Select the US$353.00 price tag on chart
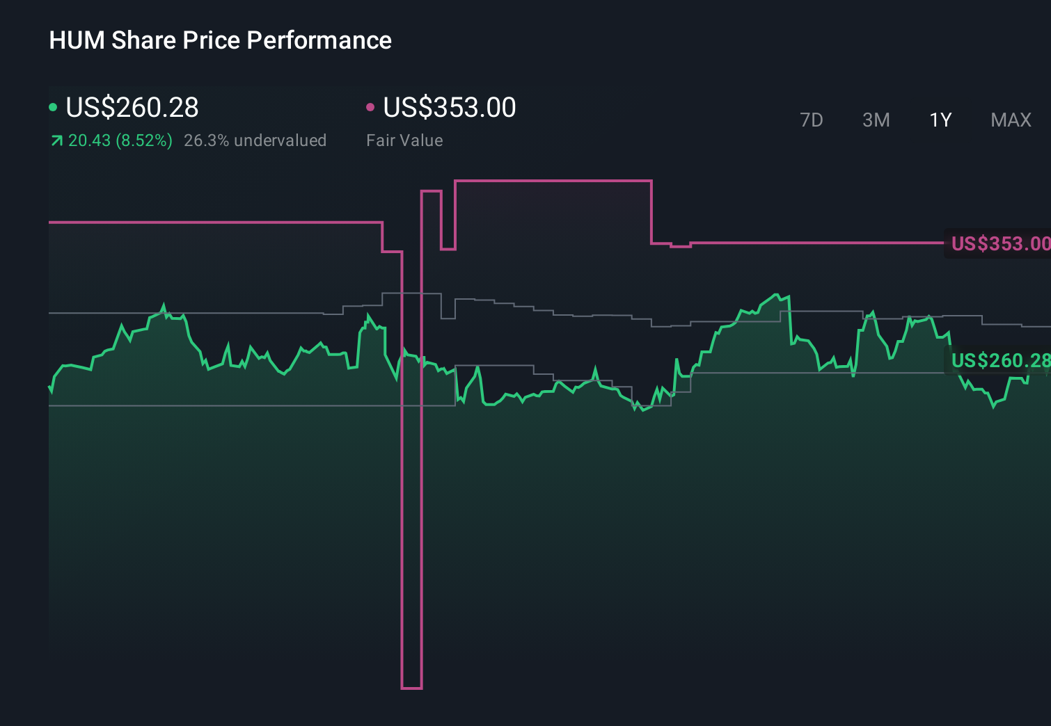The width and height of the screenshot is (1051, 726). 999,244
